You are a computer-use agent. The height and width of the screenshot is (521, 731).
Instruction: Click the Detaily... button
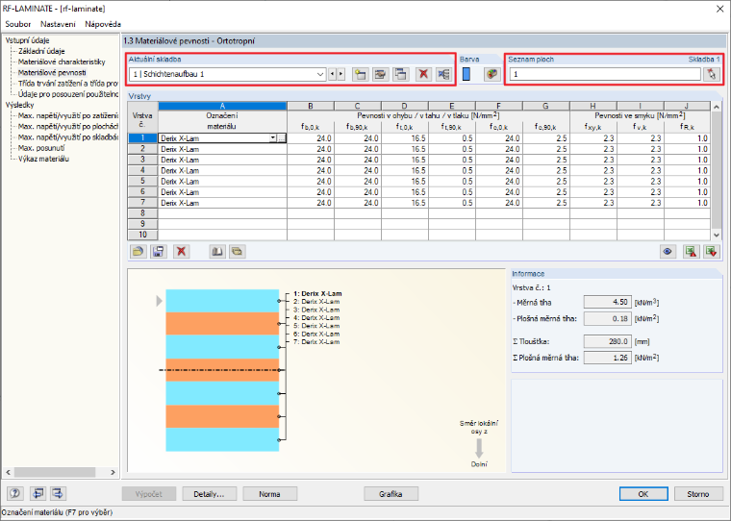click(210, 494)
